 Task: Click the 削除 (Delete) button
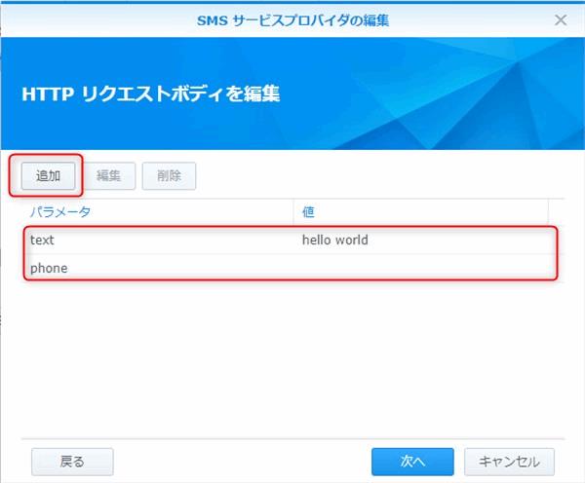(169, 176)
